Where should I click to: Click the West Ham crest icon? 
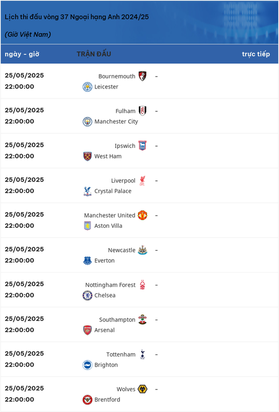(88, 156)
